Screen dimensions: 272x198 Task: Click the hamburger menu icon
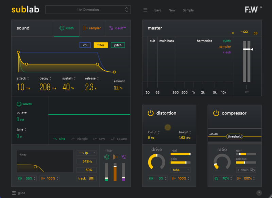point(145,10)
